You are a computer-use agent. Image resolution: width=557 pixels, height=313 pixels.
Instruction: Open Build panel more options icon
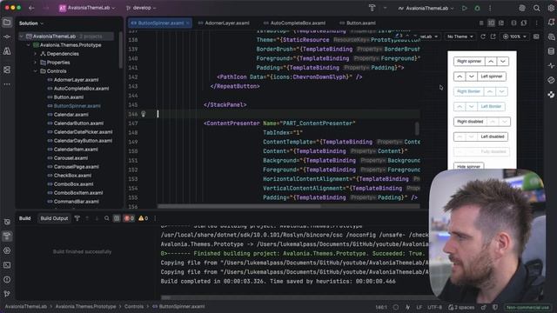(x=155, y=218)
